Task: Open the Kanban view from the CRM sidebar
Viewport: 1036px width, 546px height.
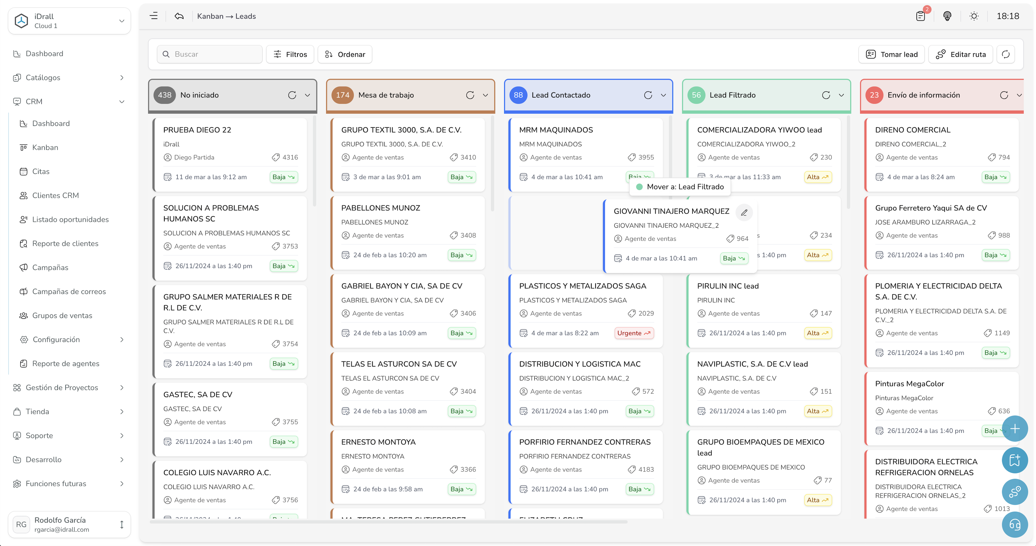Action: pos(45,147)
